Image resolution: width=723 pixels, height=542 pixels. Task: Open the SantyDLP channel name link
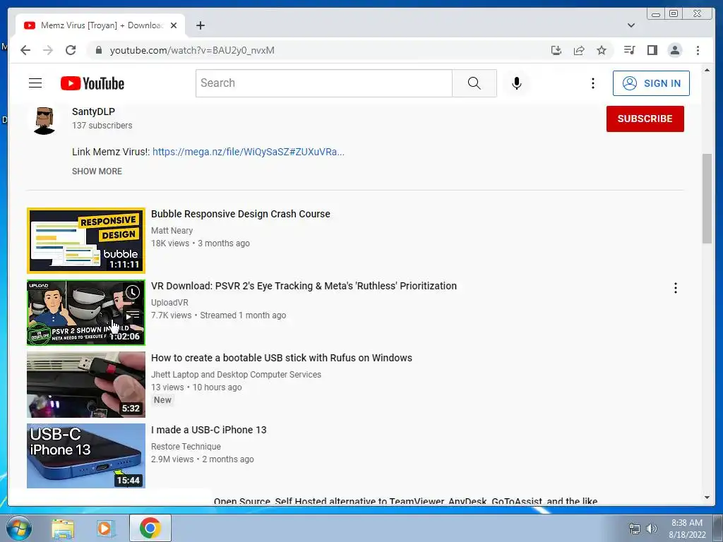click(93, 112)
